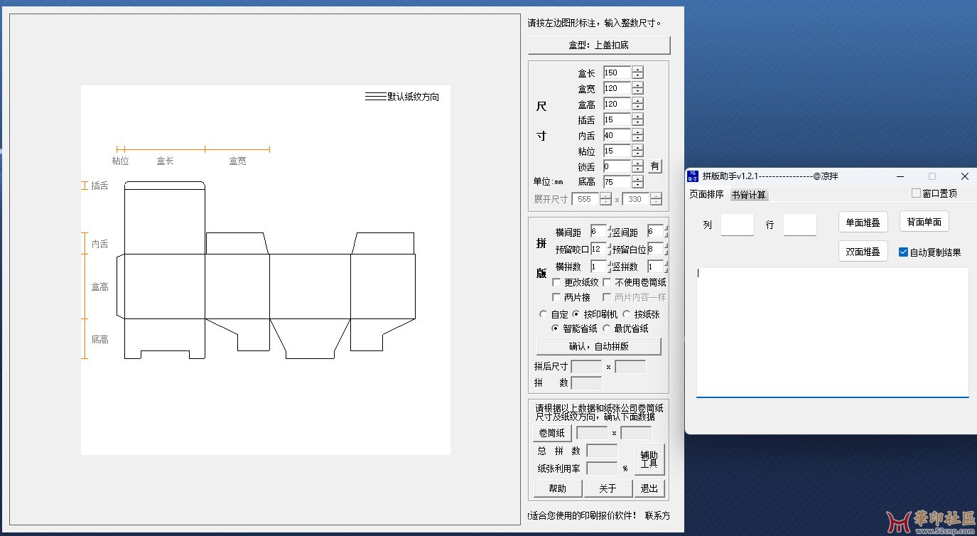Image resolution: width=977 pixels, height=536 pixels.
Task: Click the result text area in 拼版助手
Action: pyautogui.click(x=832, y=332)
